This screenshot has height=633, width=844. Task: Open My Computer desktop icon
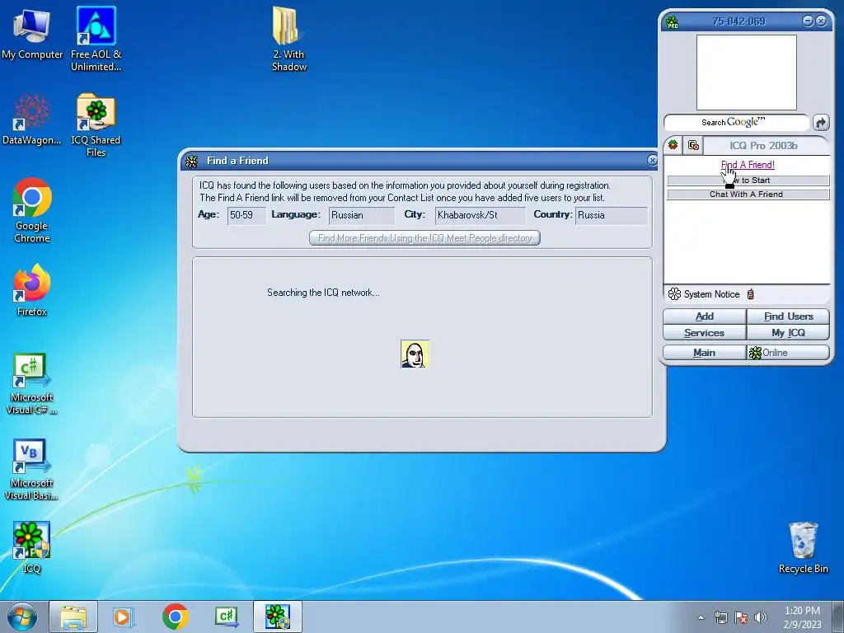(32, 33)
